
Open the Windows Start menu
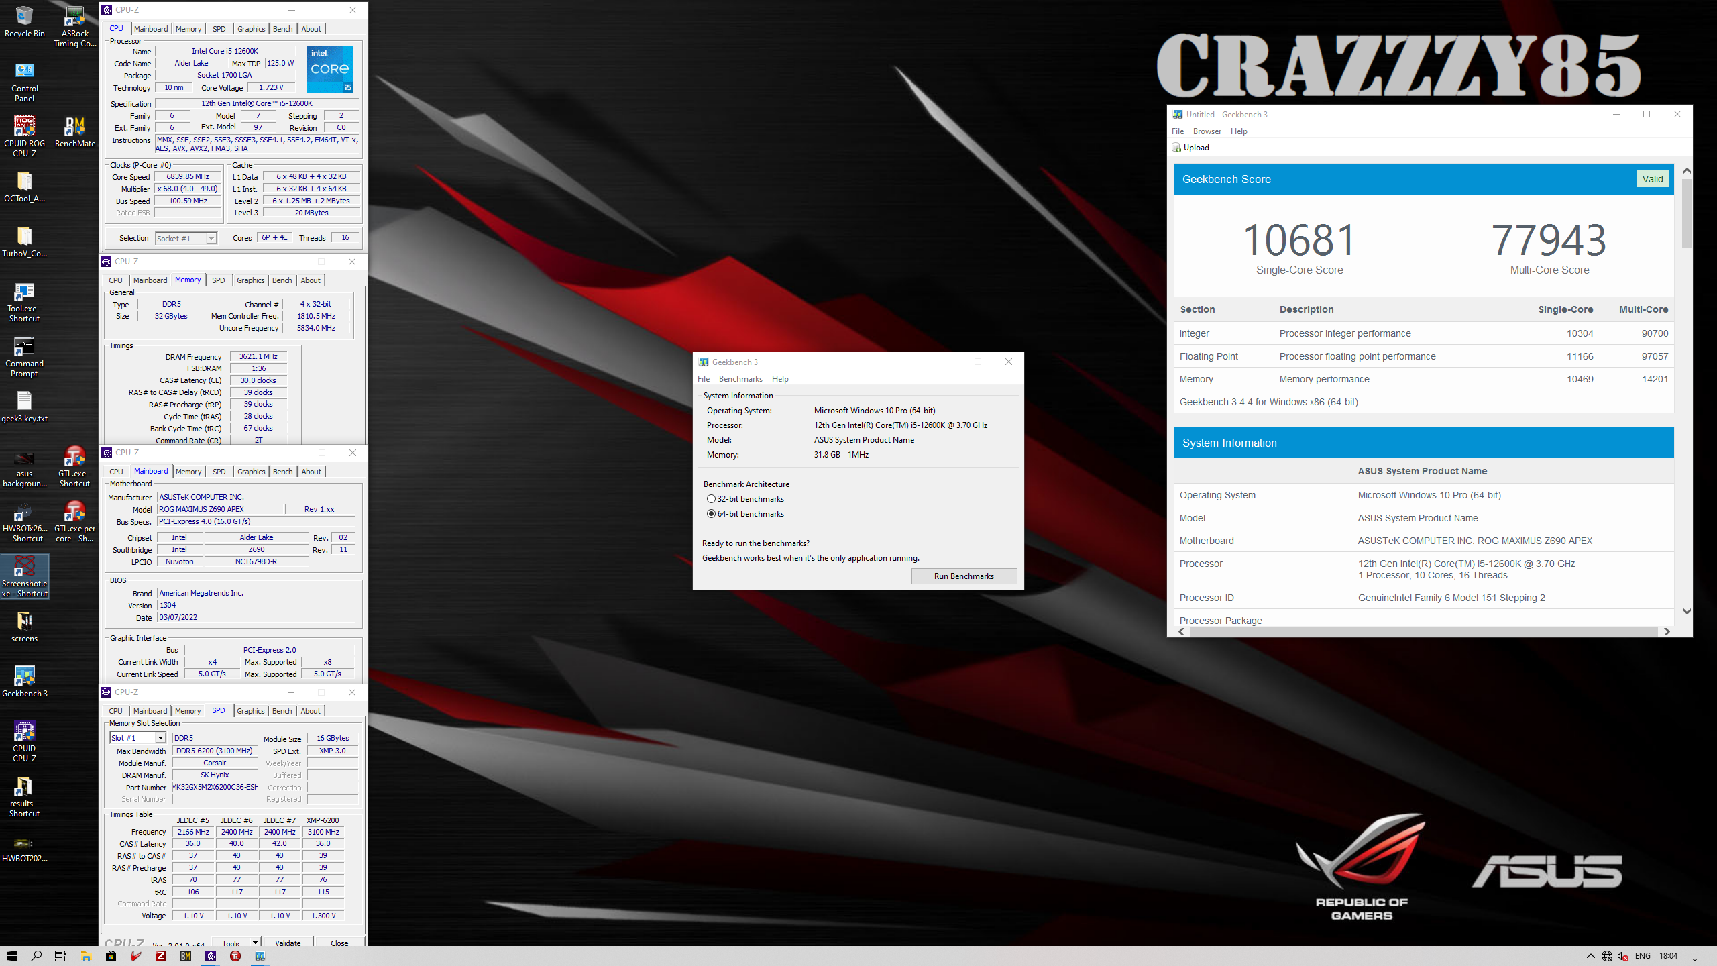(11, 956)
